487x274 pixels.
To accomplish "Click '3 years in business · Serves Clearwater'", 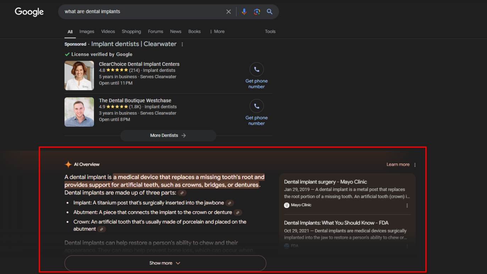I will pyautogui.click(x=138, y=113).
